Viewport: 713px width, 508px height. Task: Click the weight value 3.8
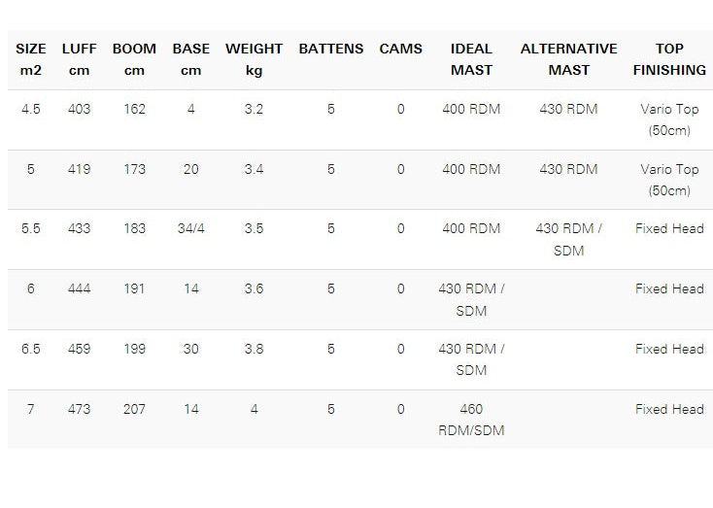coord(254,349)
